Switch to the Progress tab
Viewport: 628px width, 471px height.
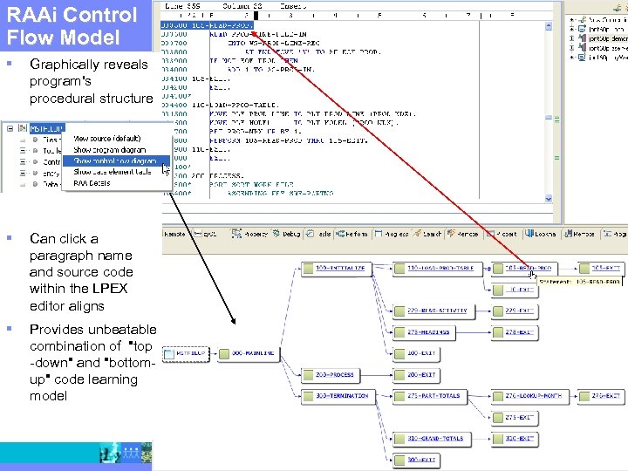coord(392,234)
